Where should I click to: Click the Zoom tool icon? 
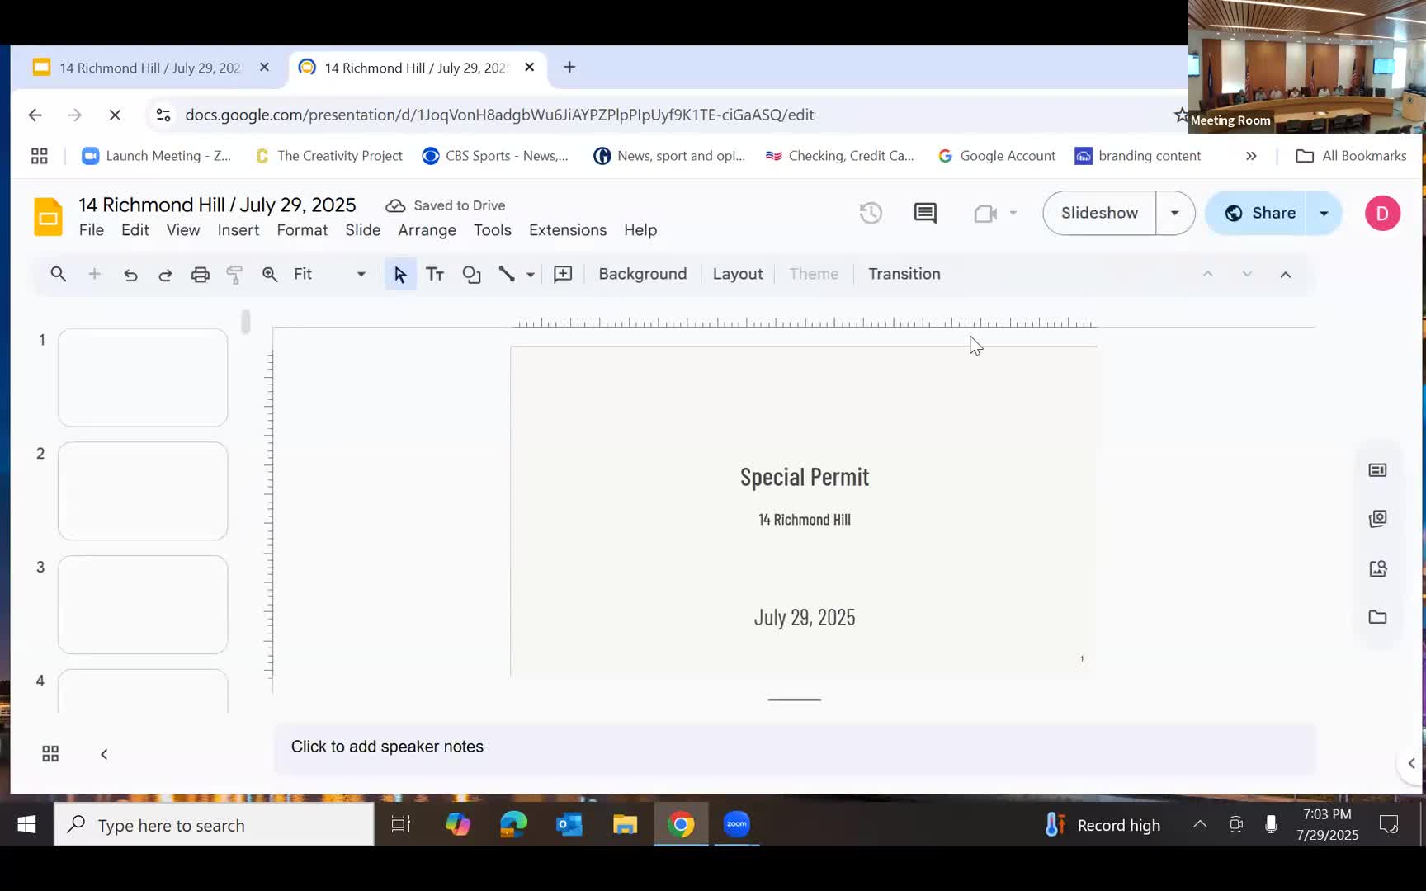270,275
